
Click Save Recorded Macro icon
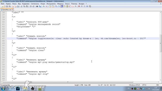90,6
